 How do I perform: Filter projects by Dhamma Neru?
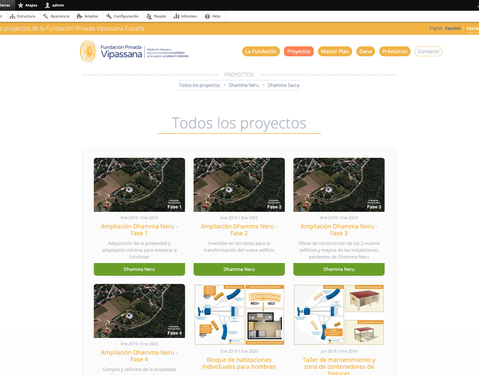point(244,85)
